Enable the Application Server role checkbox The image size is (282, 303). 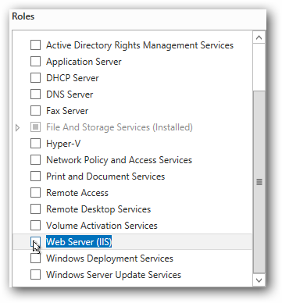click(35, 62)
